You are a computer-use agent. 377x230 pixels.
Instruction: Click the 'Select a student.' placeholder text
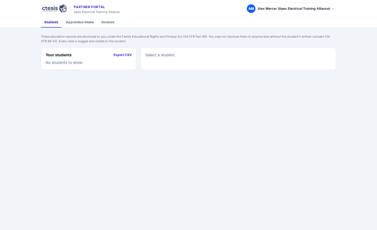click(160, 55)
